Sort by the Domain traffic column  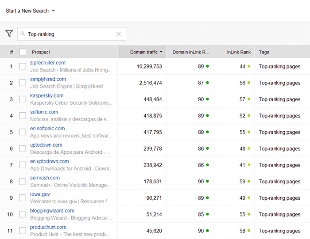(x=142, y=52)
